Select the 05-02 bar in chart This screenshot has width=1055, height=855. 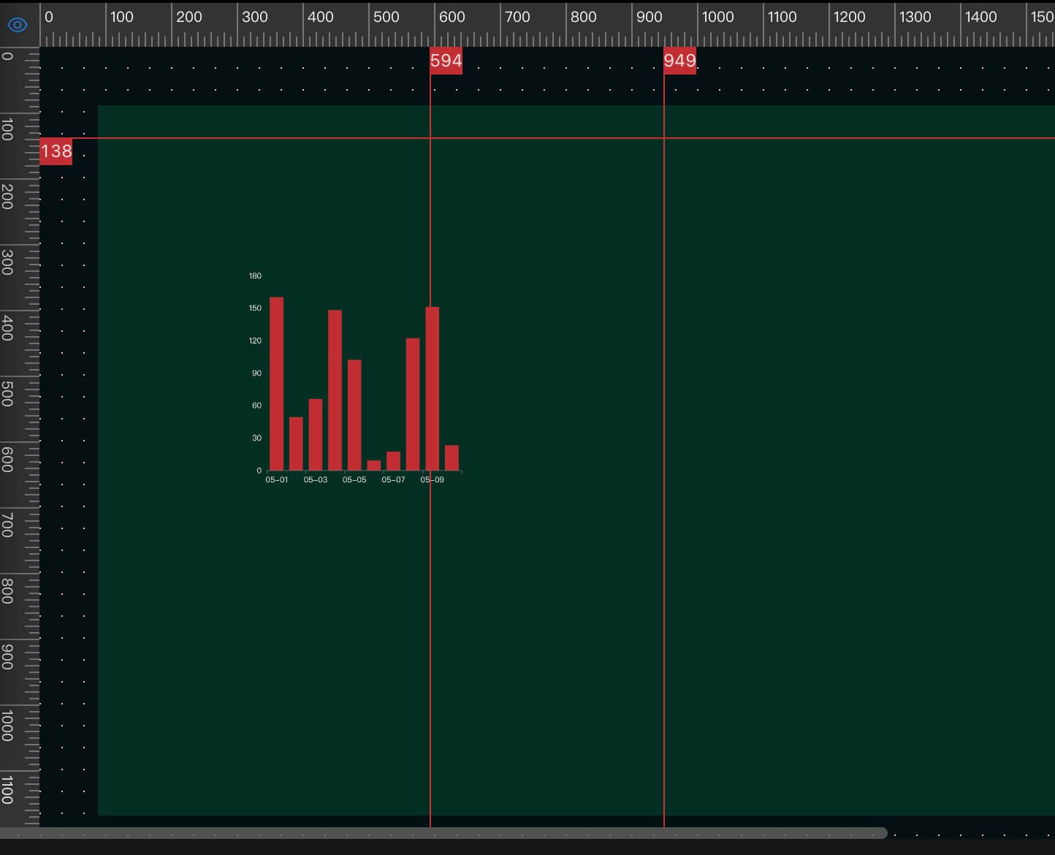click(296, 444)
